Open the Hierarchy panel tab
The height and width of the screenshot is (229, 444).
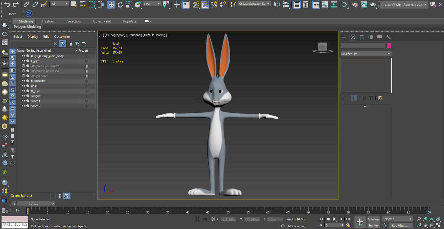(362, 37)
